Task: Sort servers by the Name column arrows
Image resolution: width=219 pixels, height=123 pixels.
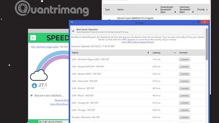Action: click(x=148, y=53)
